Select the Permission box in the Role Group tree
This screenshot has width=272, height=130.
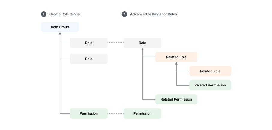[x=89, y=113]
